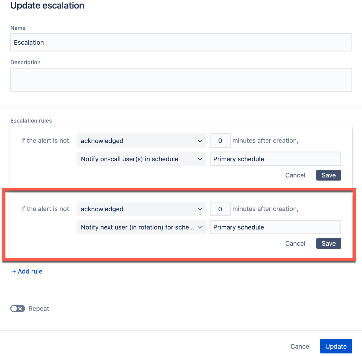This screenshot has height=356, width=362.
Task: Click the Name field containing "Escalation"
Action: pyautogui.click(x=181, y=42)
